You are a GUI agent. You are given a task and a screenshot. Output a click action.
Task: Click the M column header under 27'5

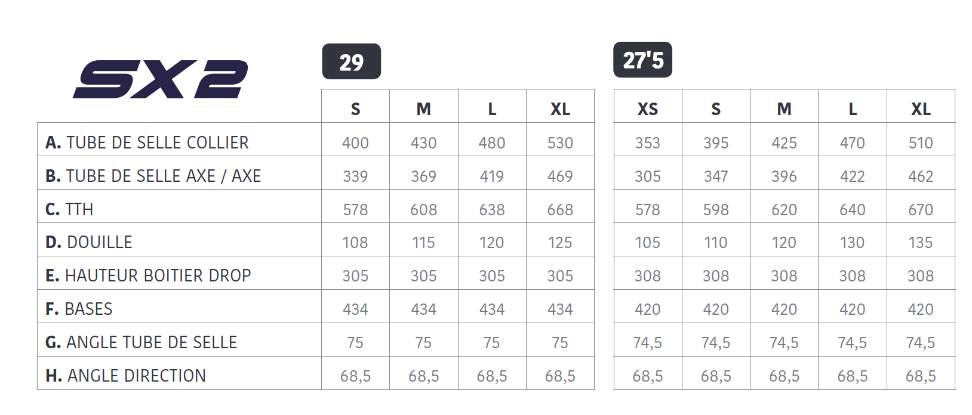tap(784, 109)
